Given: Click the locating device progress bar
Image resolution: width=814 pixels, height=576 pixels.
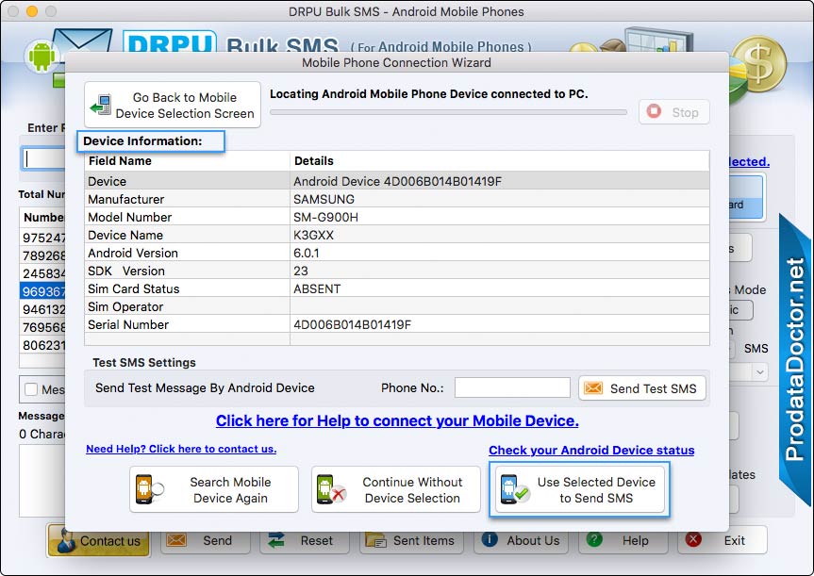Looking at the screenshot, I should point(448,112).
